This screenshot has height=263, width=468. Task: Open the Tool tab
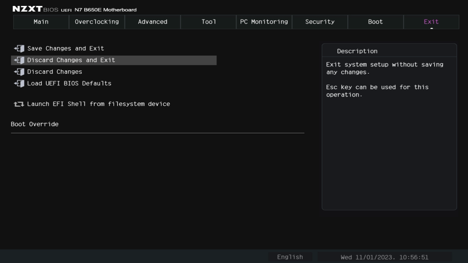click(x=208, y=22)
